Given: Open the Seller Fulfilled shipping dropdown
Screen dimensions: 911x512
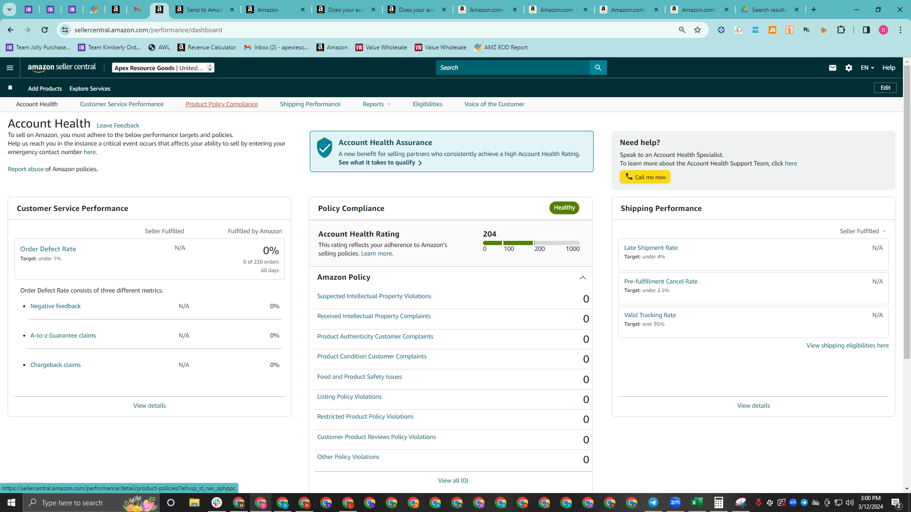Looking at the screenshot, I should 863,231.
